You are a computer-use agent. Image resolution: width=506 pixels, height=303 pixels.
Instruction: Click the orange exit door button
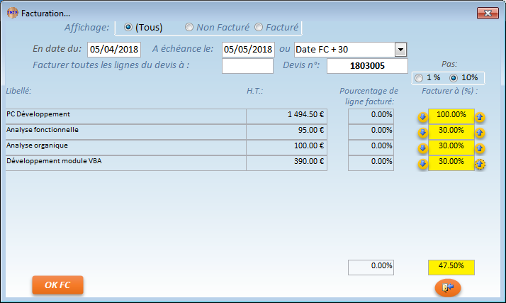click(x=448, y=287)
